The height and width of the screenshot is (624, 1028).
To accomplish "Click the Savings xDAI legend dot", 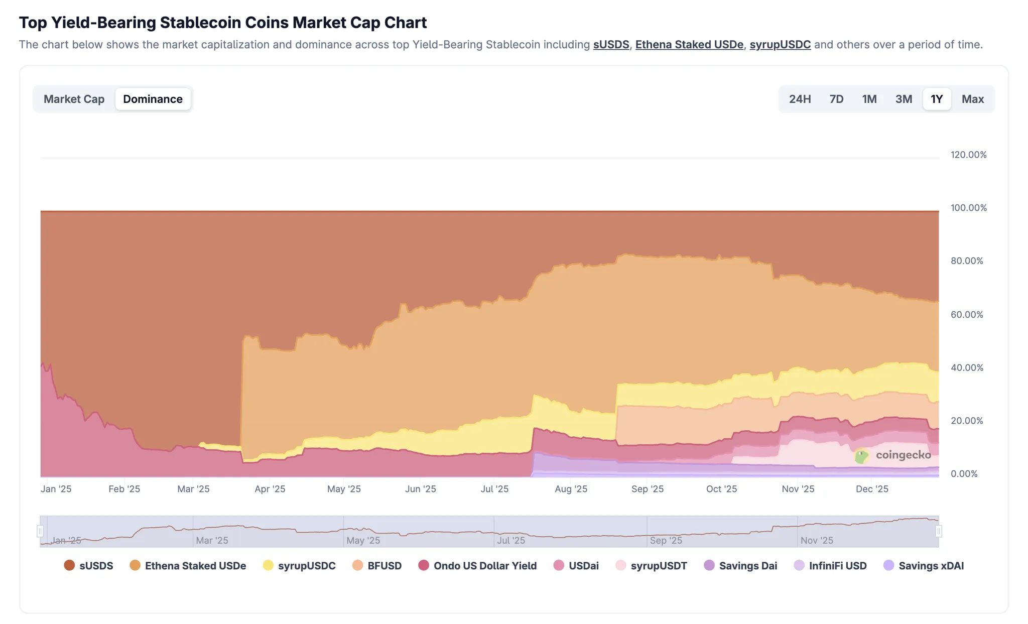I will click(x=888, y=565).
